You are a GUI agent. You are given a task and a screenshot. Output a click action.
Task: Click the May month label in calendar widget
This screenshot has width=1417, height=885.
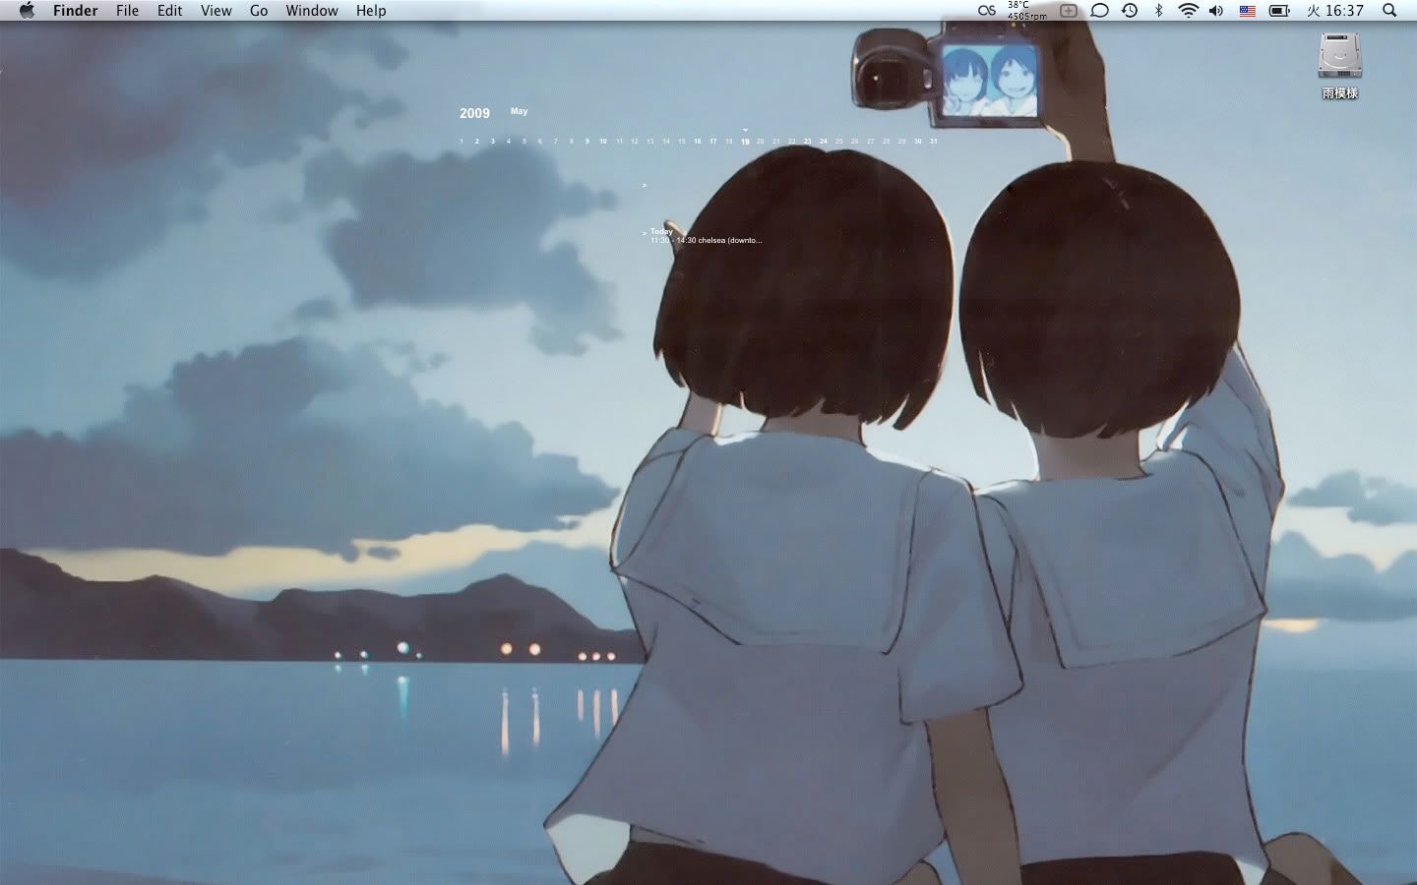pyautogui.click(x=519, y=111)
